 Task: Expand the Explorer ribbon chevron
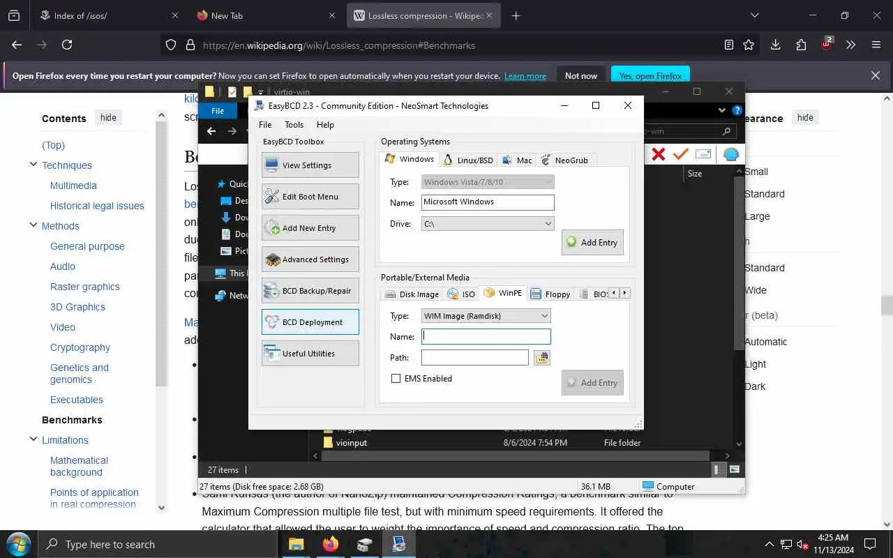click(x=722, y=110)
